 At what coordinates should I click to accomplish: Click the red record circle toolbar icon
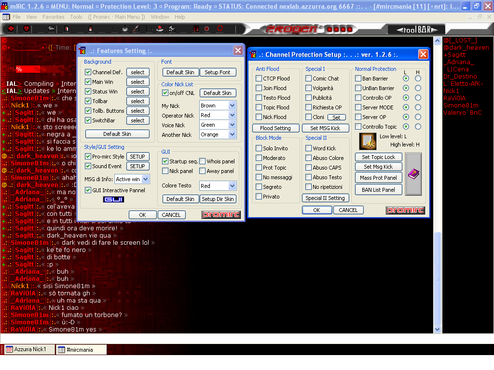pos(207,29)
